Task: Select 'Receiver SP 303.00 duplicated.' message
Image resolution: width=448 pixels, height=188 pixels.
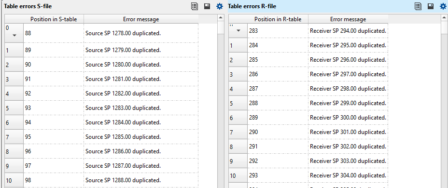Action: click(x=348, y=161)
